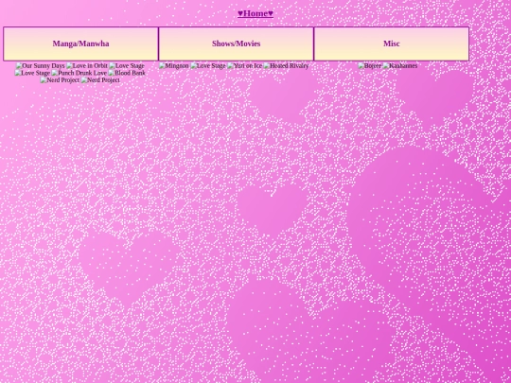The height and width of the screenshot is (383, 511).
Task: Click the Manga/Manwha column header
Action: 80,44
